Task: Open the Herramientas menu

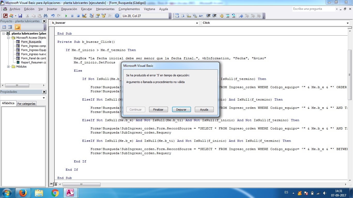Action: point(105,9)
